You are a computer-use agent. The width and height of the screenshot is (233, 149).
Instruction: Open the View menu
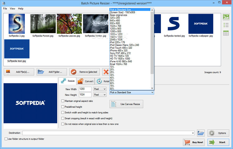[x=12, y=9]
